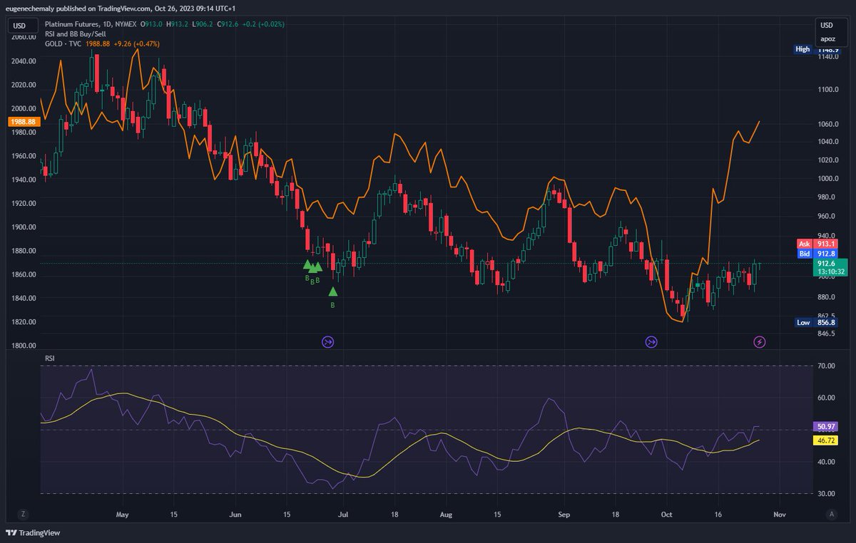Screen dimensions: 856x543
Task: Click the Aug date on the time axis
Action: click(446, 513)
